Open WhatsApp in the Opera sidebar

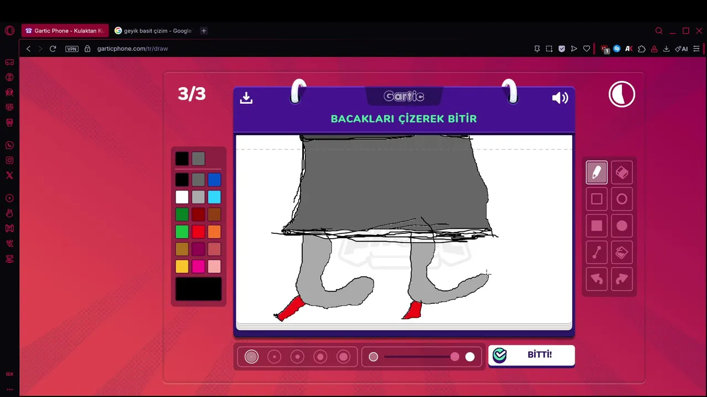(9, 146)
